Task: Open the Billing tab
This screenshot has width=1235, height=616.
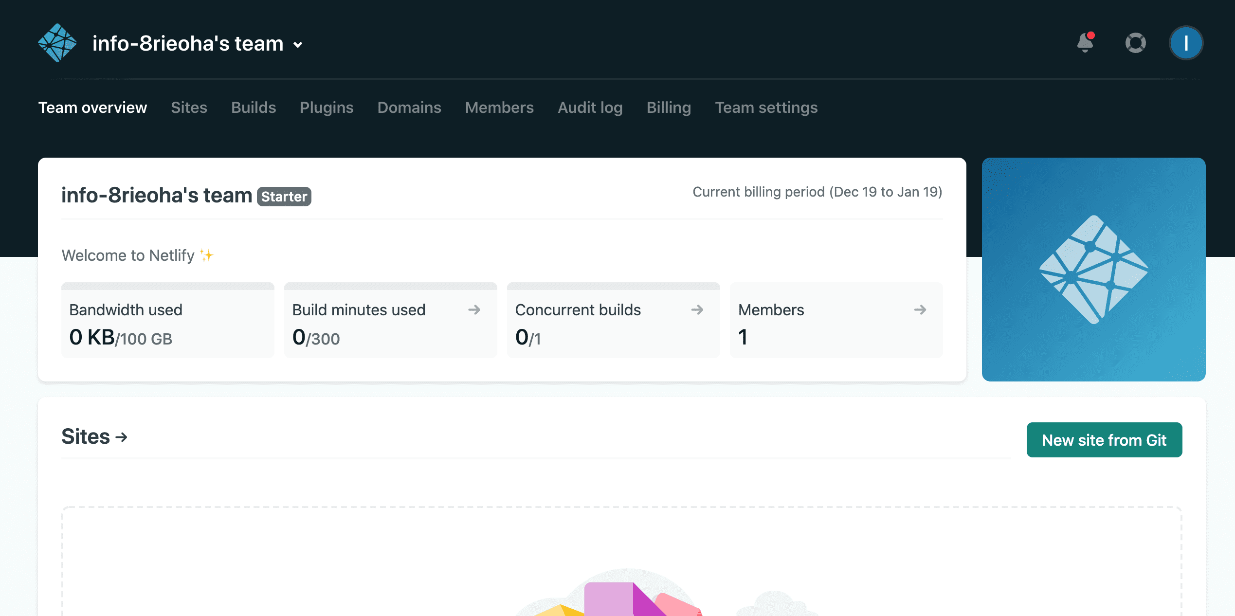Action: 669,107
